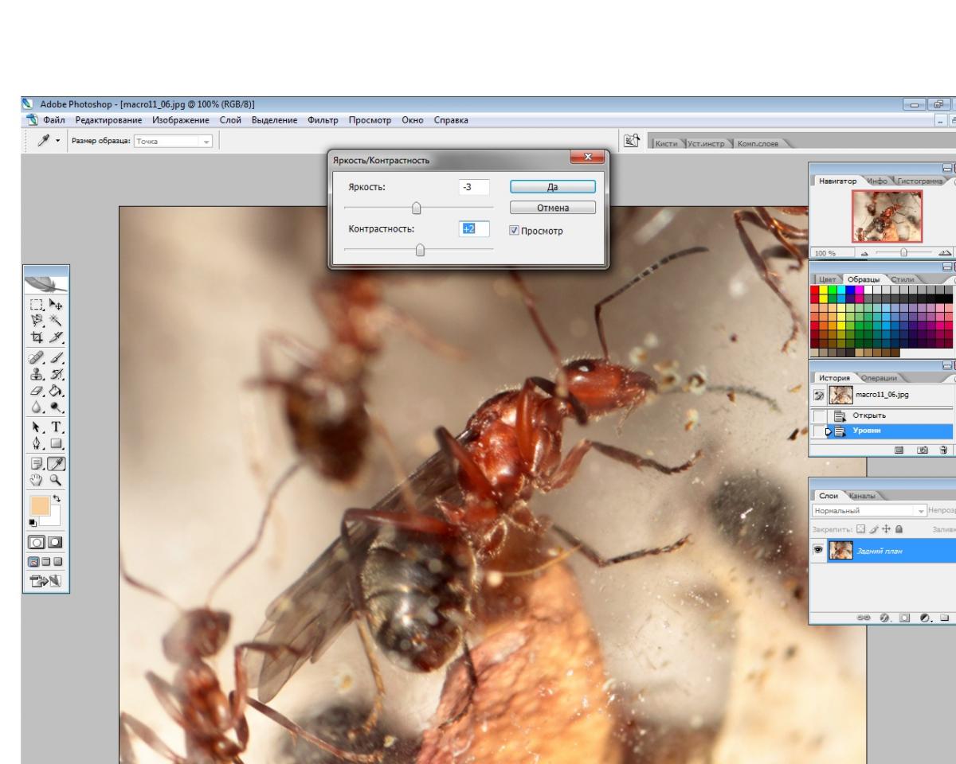
Task: Click Контрастность slider handle
Action: [421, 250]
